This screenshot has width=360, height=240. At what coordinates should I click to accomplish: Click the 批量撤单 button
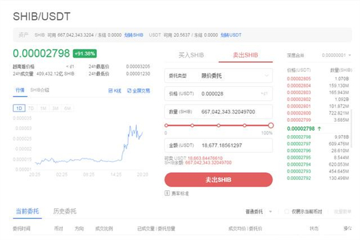point(343,212)
